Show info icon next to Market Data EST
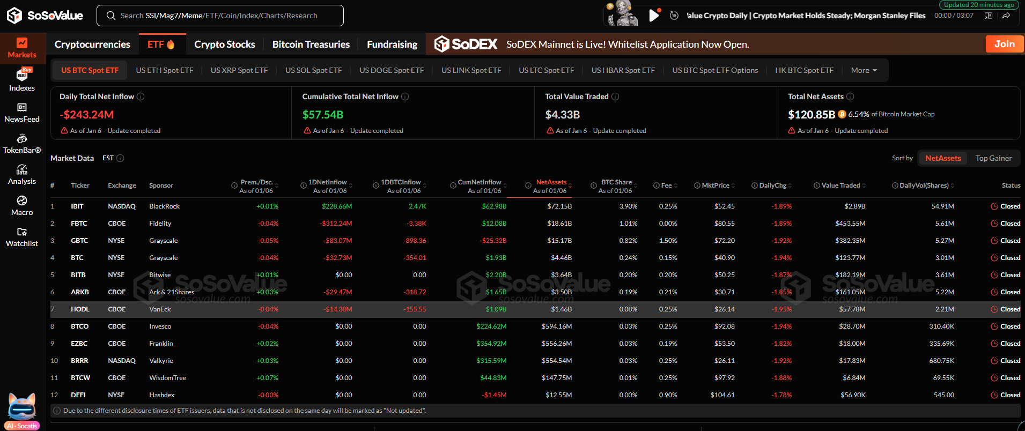Image resolution: width=1025 pixels, height=431 pixels. pos(120,158)
